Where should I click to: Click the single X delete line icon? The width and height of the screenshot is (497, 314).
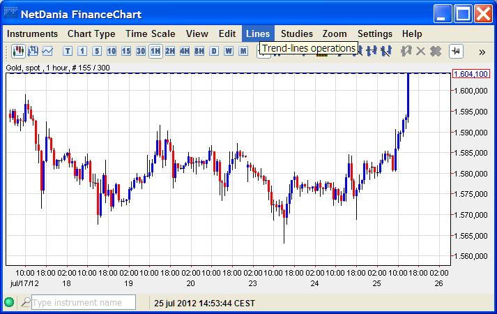pyautogui.click(x=420, y=51)
